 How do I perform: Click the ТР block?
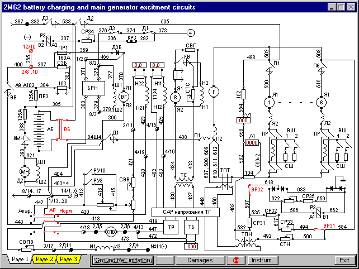170,228
